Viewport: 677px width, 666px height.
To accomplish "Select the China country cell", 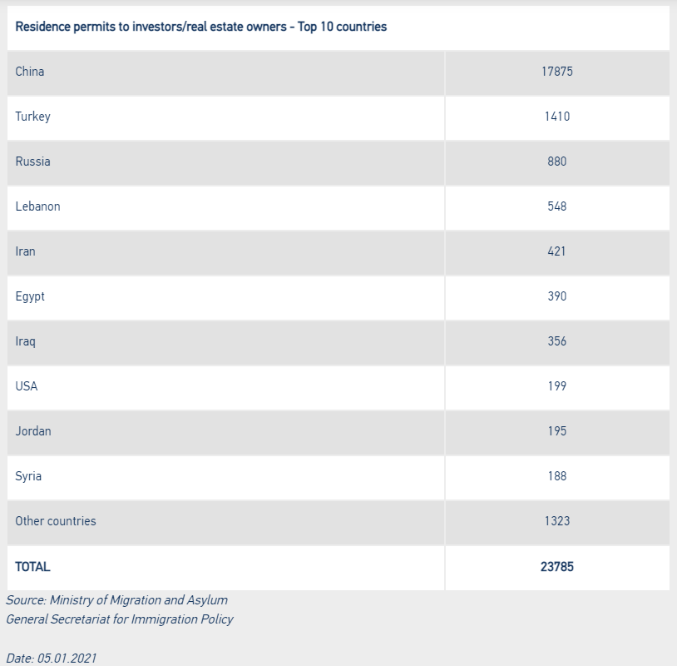I will [x=30, y=72].
